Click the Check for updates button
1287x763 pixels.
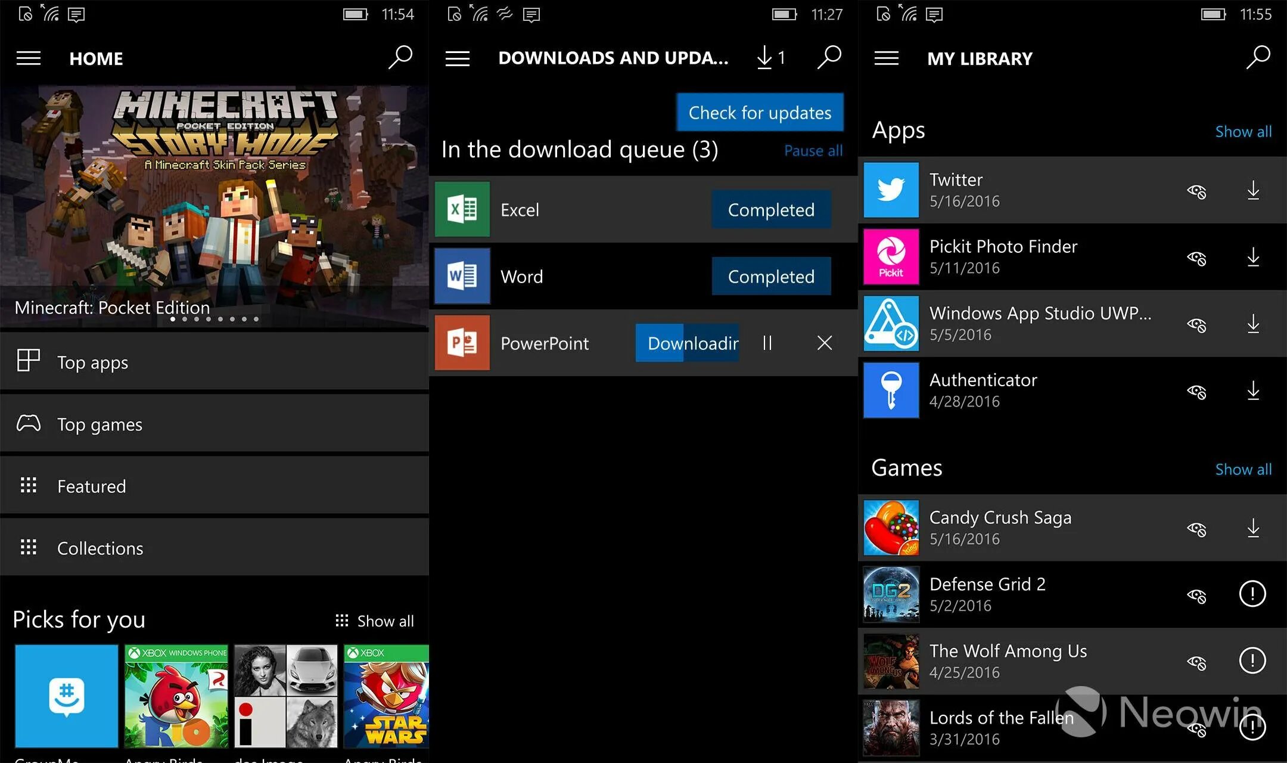point(760,112)
